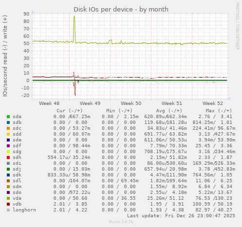Click the '50' y-axis tick label
This screenshot has width=242, height=227.
tap(26, 43)
